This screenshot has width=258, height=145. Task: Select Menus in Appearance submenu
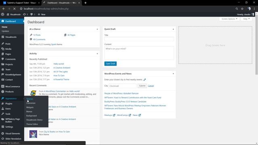click(29, 112)
